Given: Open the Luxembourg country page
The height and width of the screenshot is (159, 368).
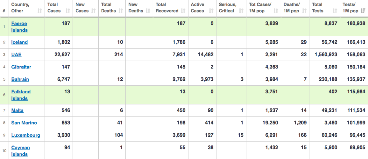Looking at the screenshot, I should [26, 135].
